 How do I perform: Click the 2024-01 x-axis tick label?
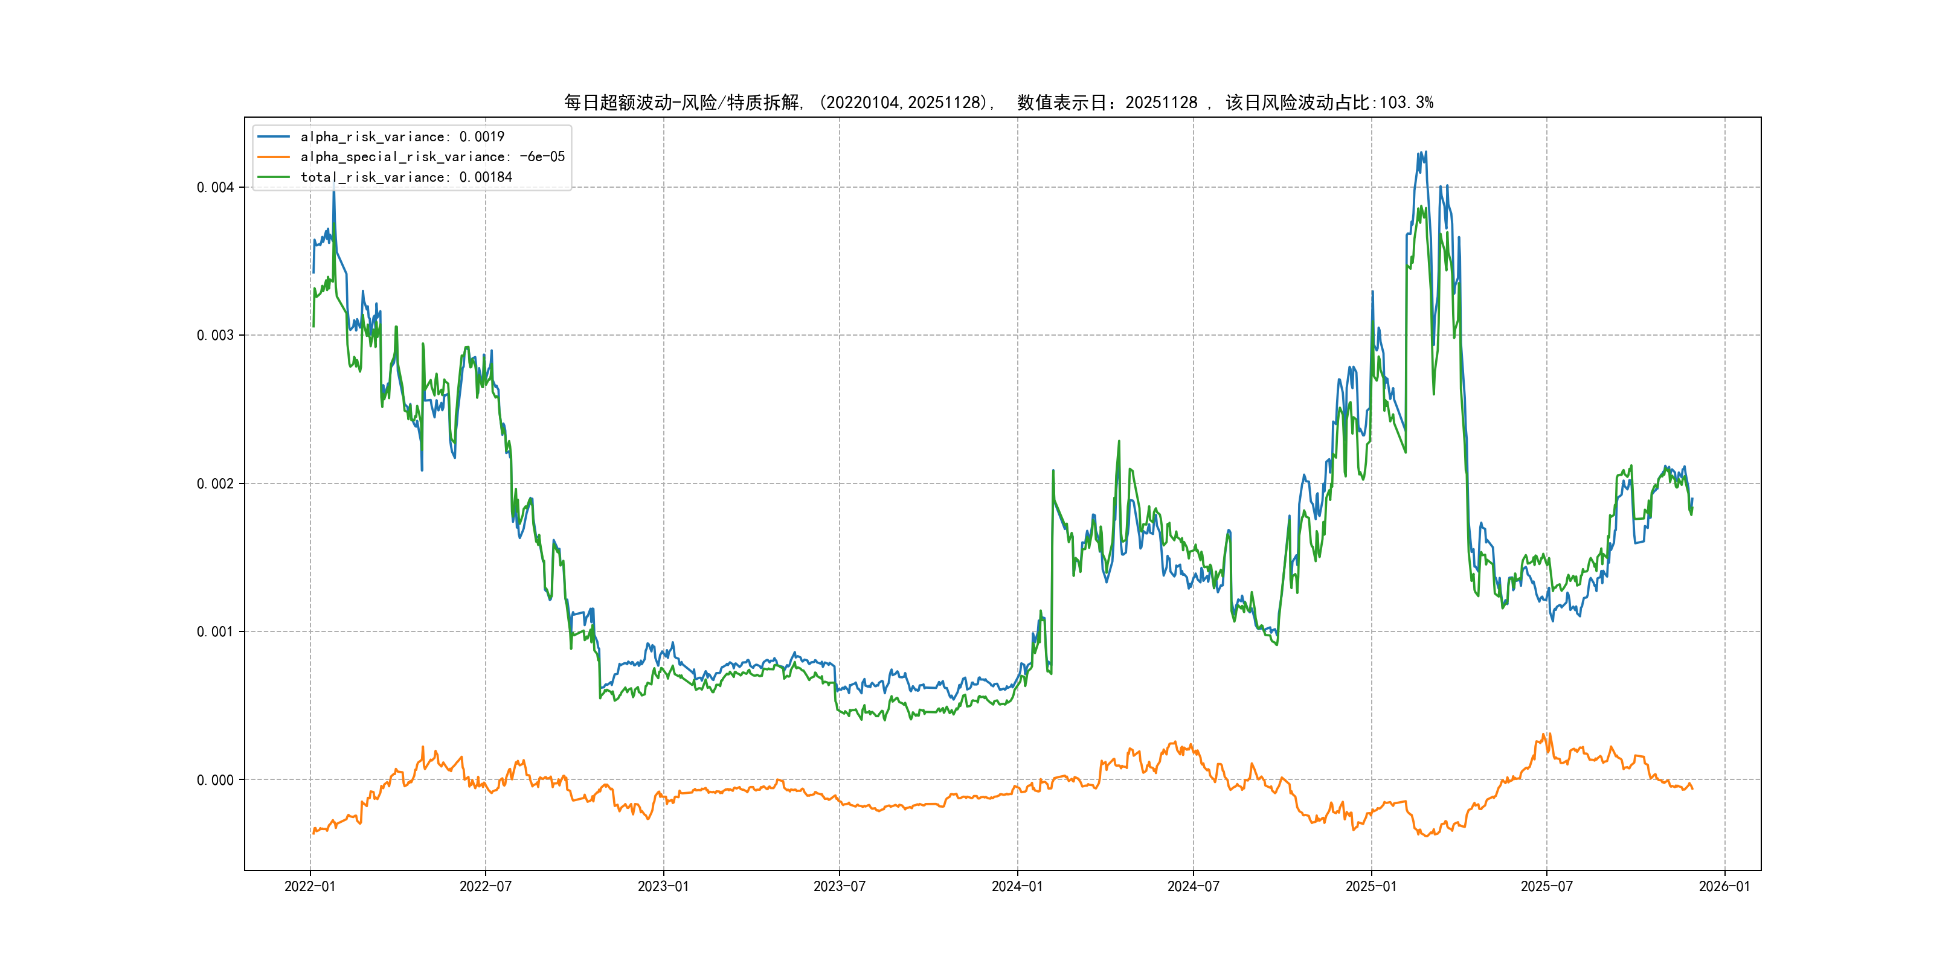click(x=1017, y=886)
